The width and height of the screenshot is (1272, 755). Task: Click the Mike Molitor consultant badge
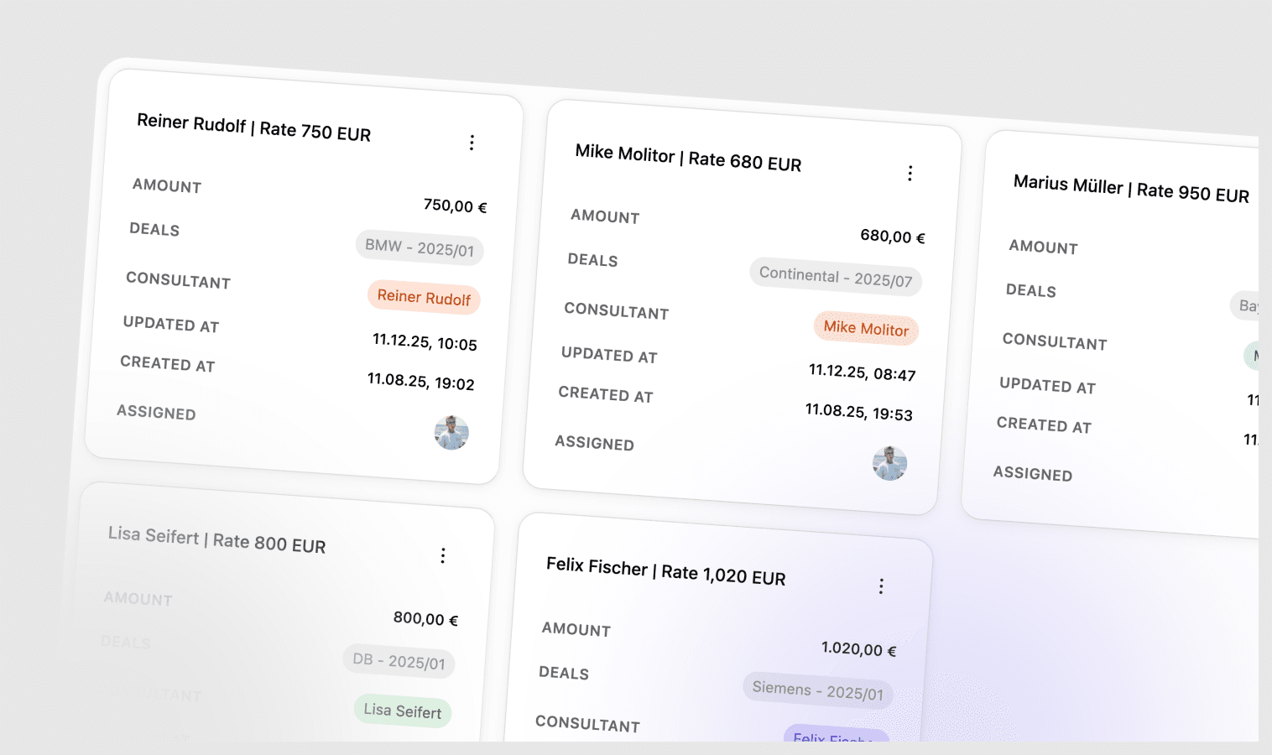tap(866, 328)
